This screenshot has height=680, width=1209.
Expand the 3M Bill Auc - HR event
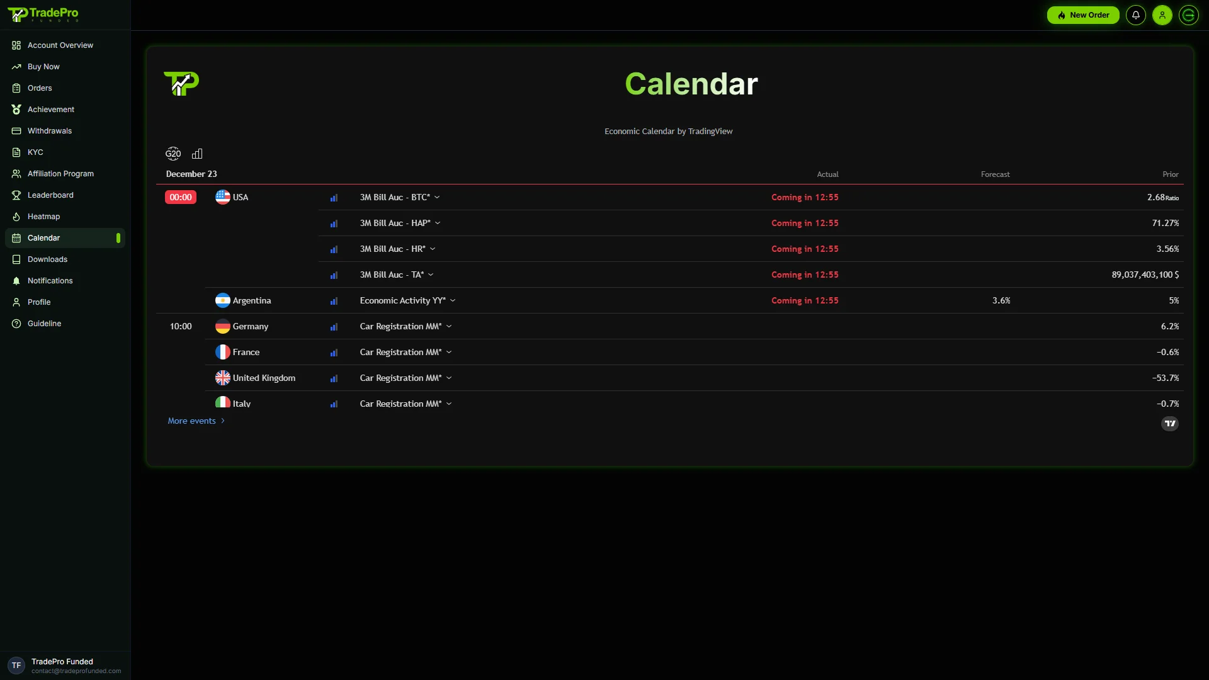pos(397,249)
